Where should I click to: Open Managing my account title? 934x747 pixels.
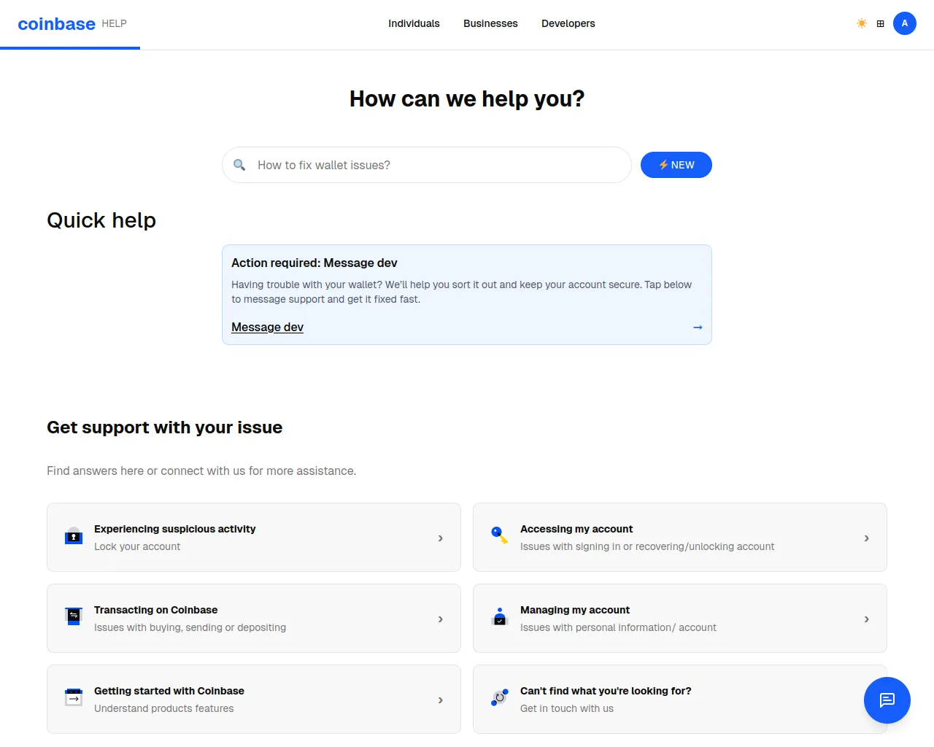point(575,610)
